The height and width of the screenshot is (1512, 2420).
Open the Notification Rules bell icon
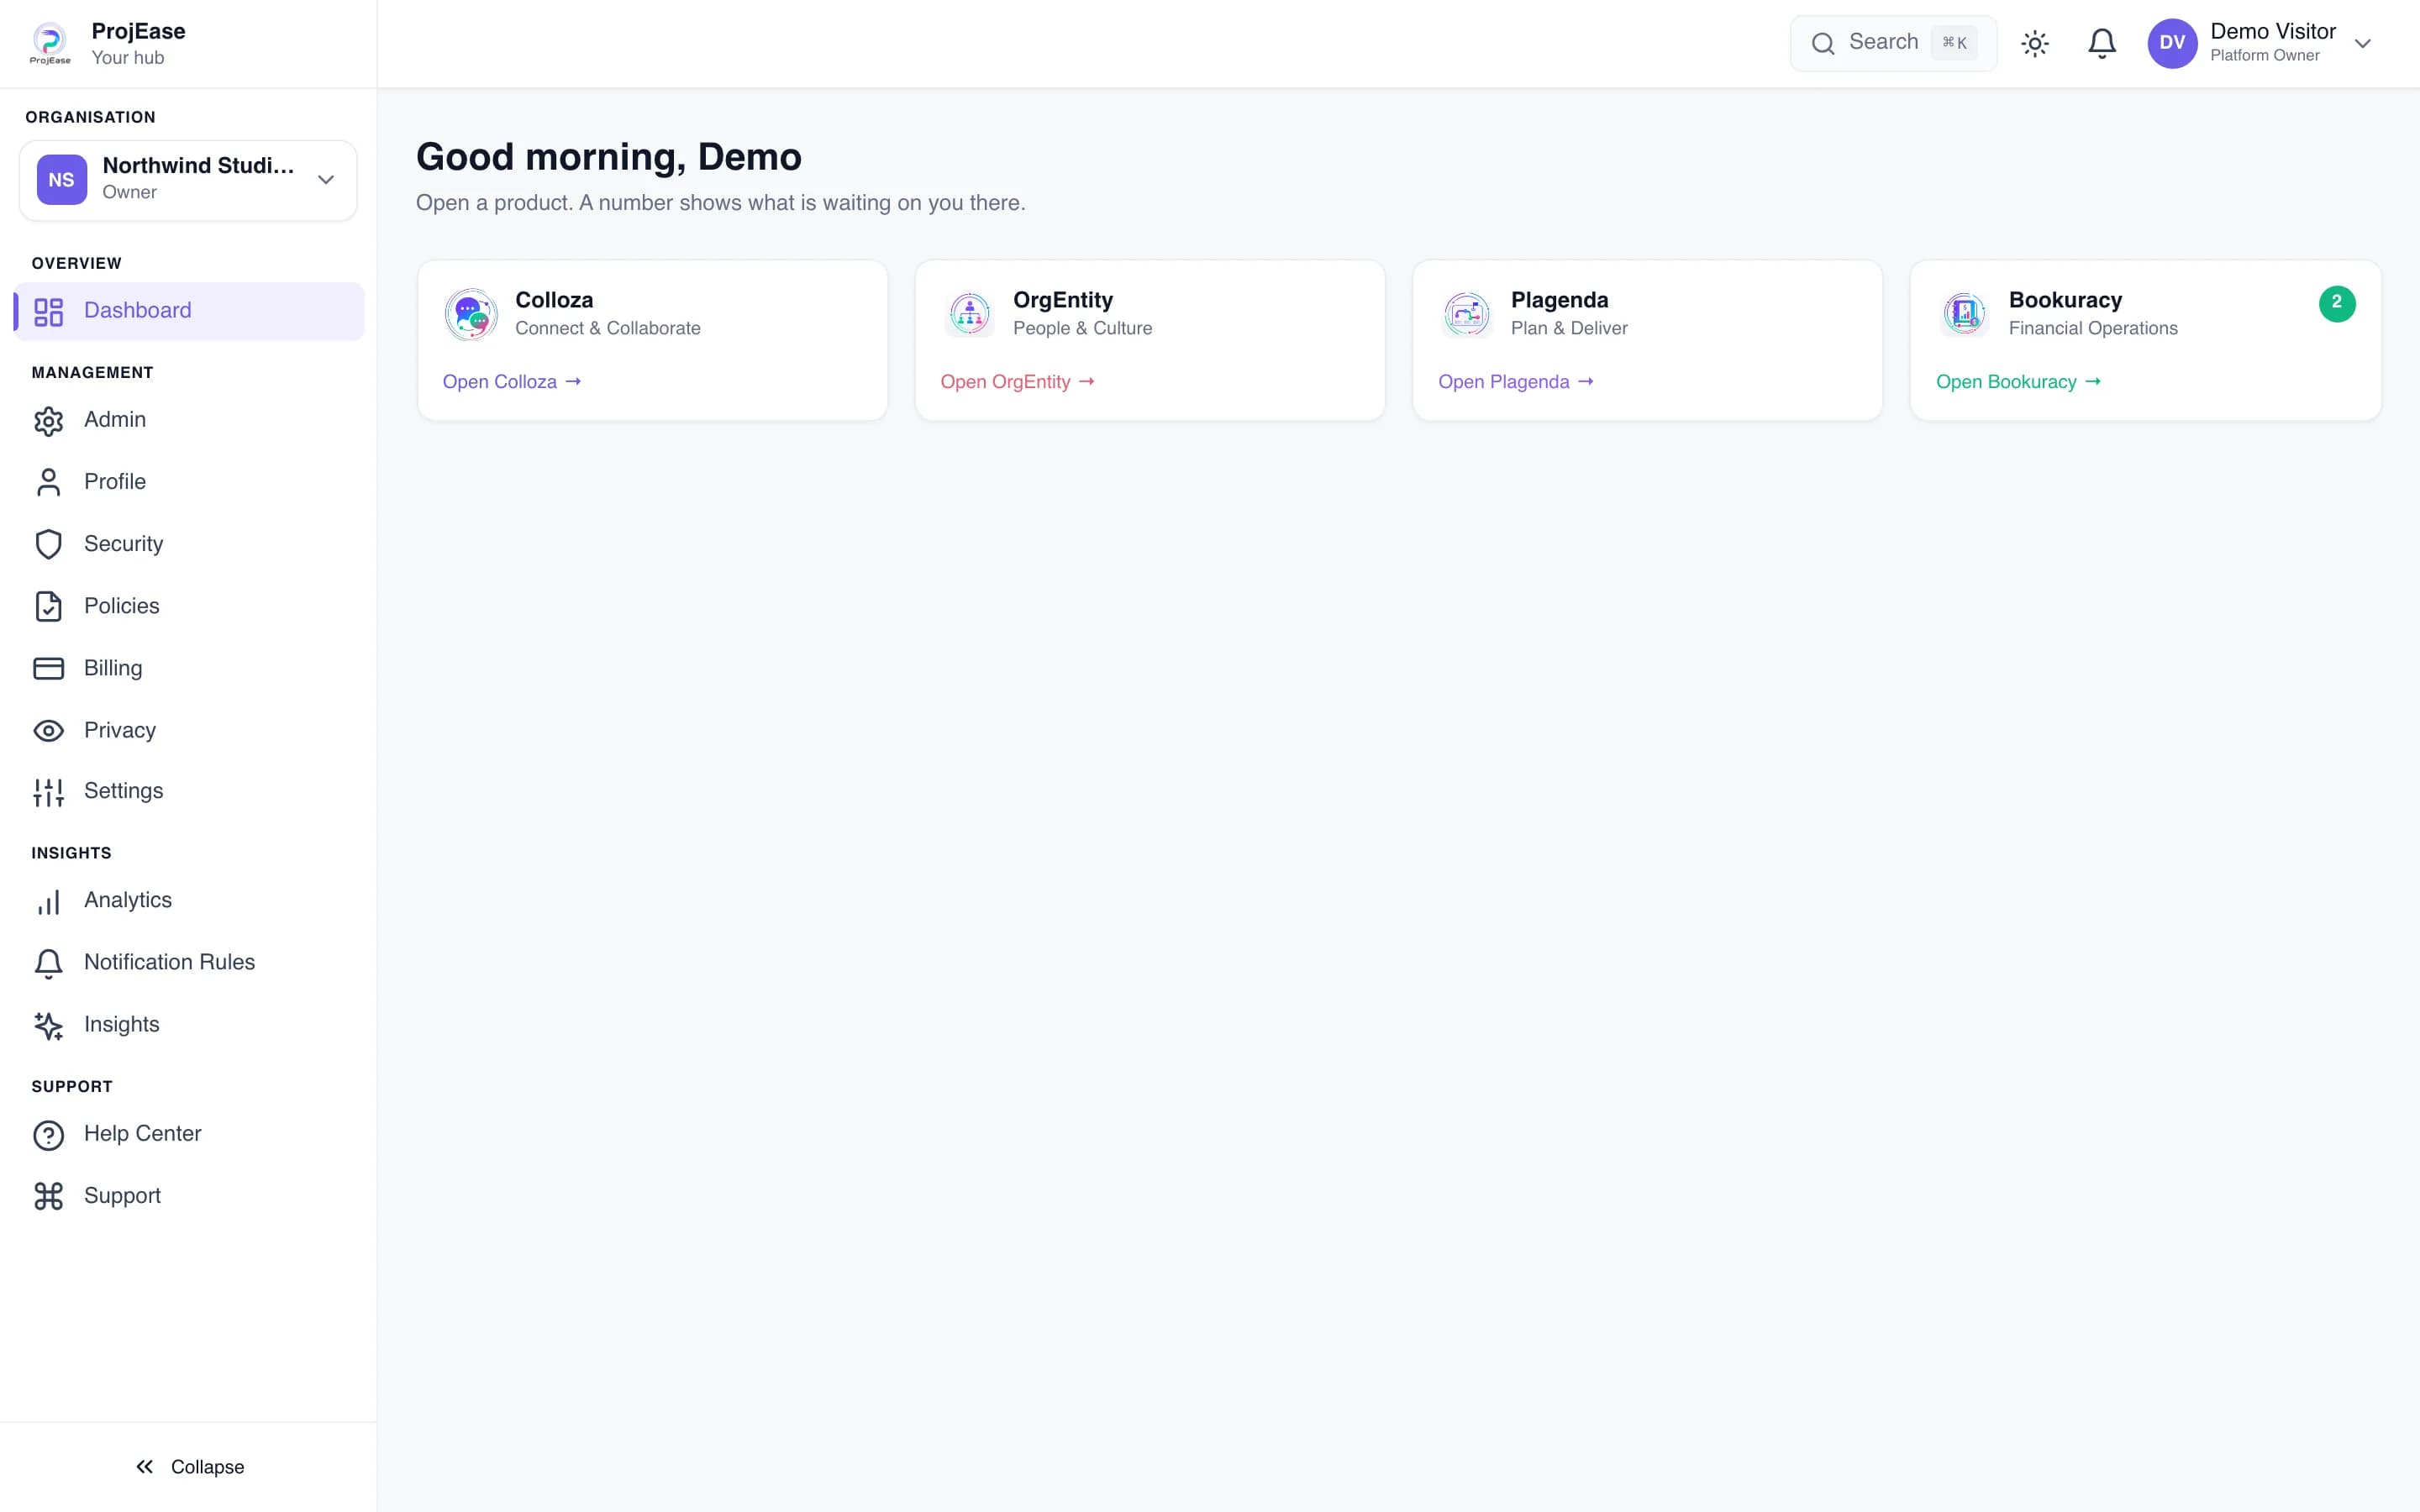pyautogui.click(x=48, y=963)
